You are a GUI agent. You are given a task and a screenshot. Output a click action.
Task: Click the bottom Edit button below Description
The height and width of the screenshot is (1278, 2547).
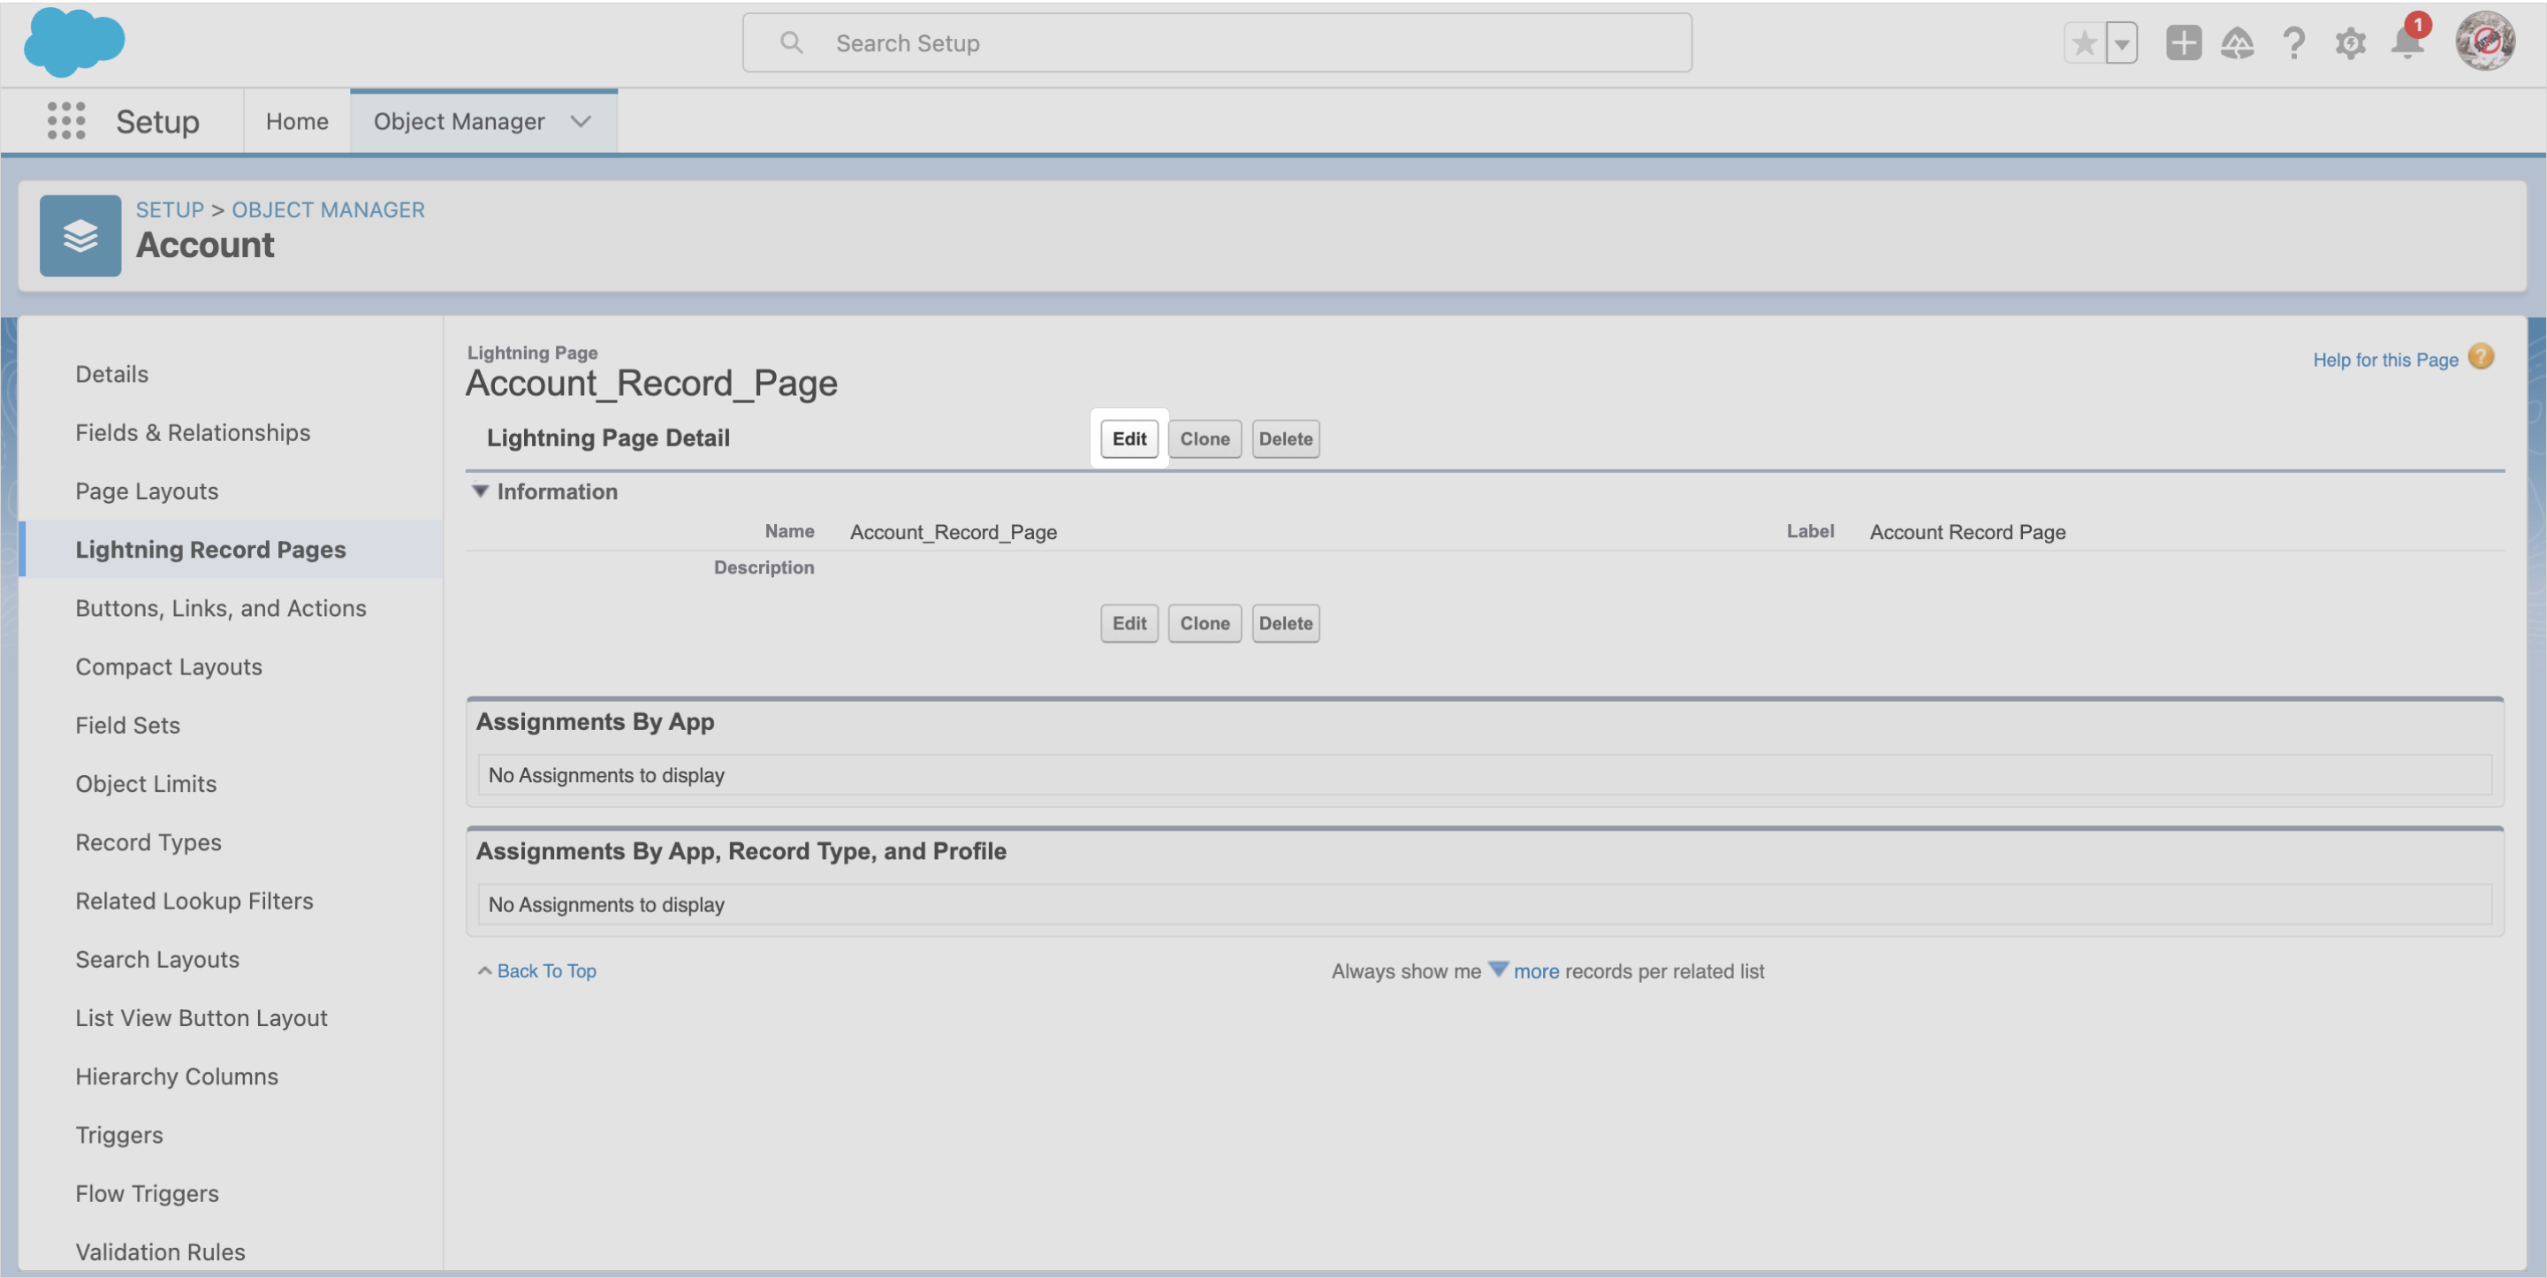(x=1129, y=623)
